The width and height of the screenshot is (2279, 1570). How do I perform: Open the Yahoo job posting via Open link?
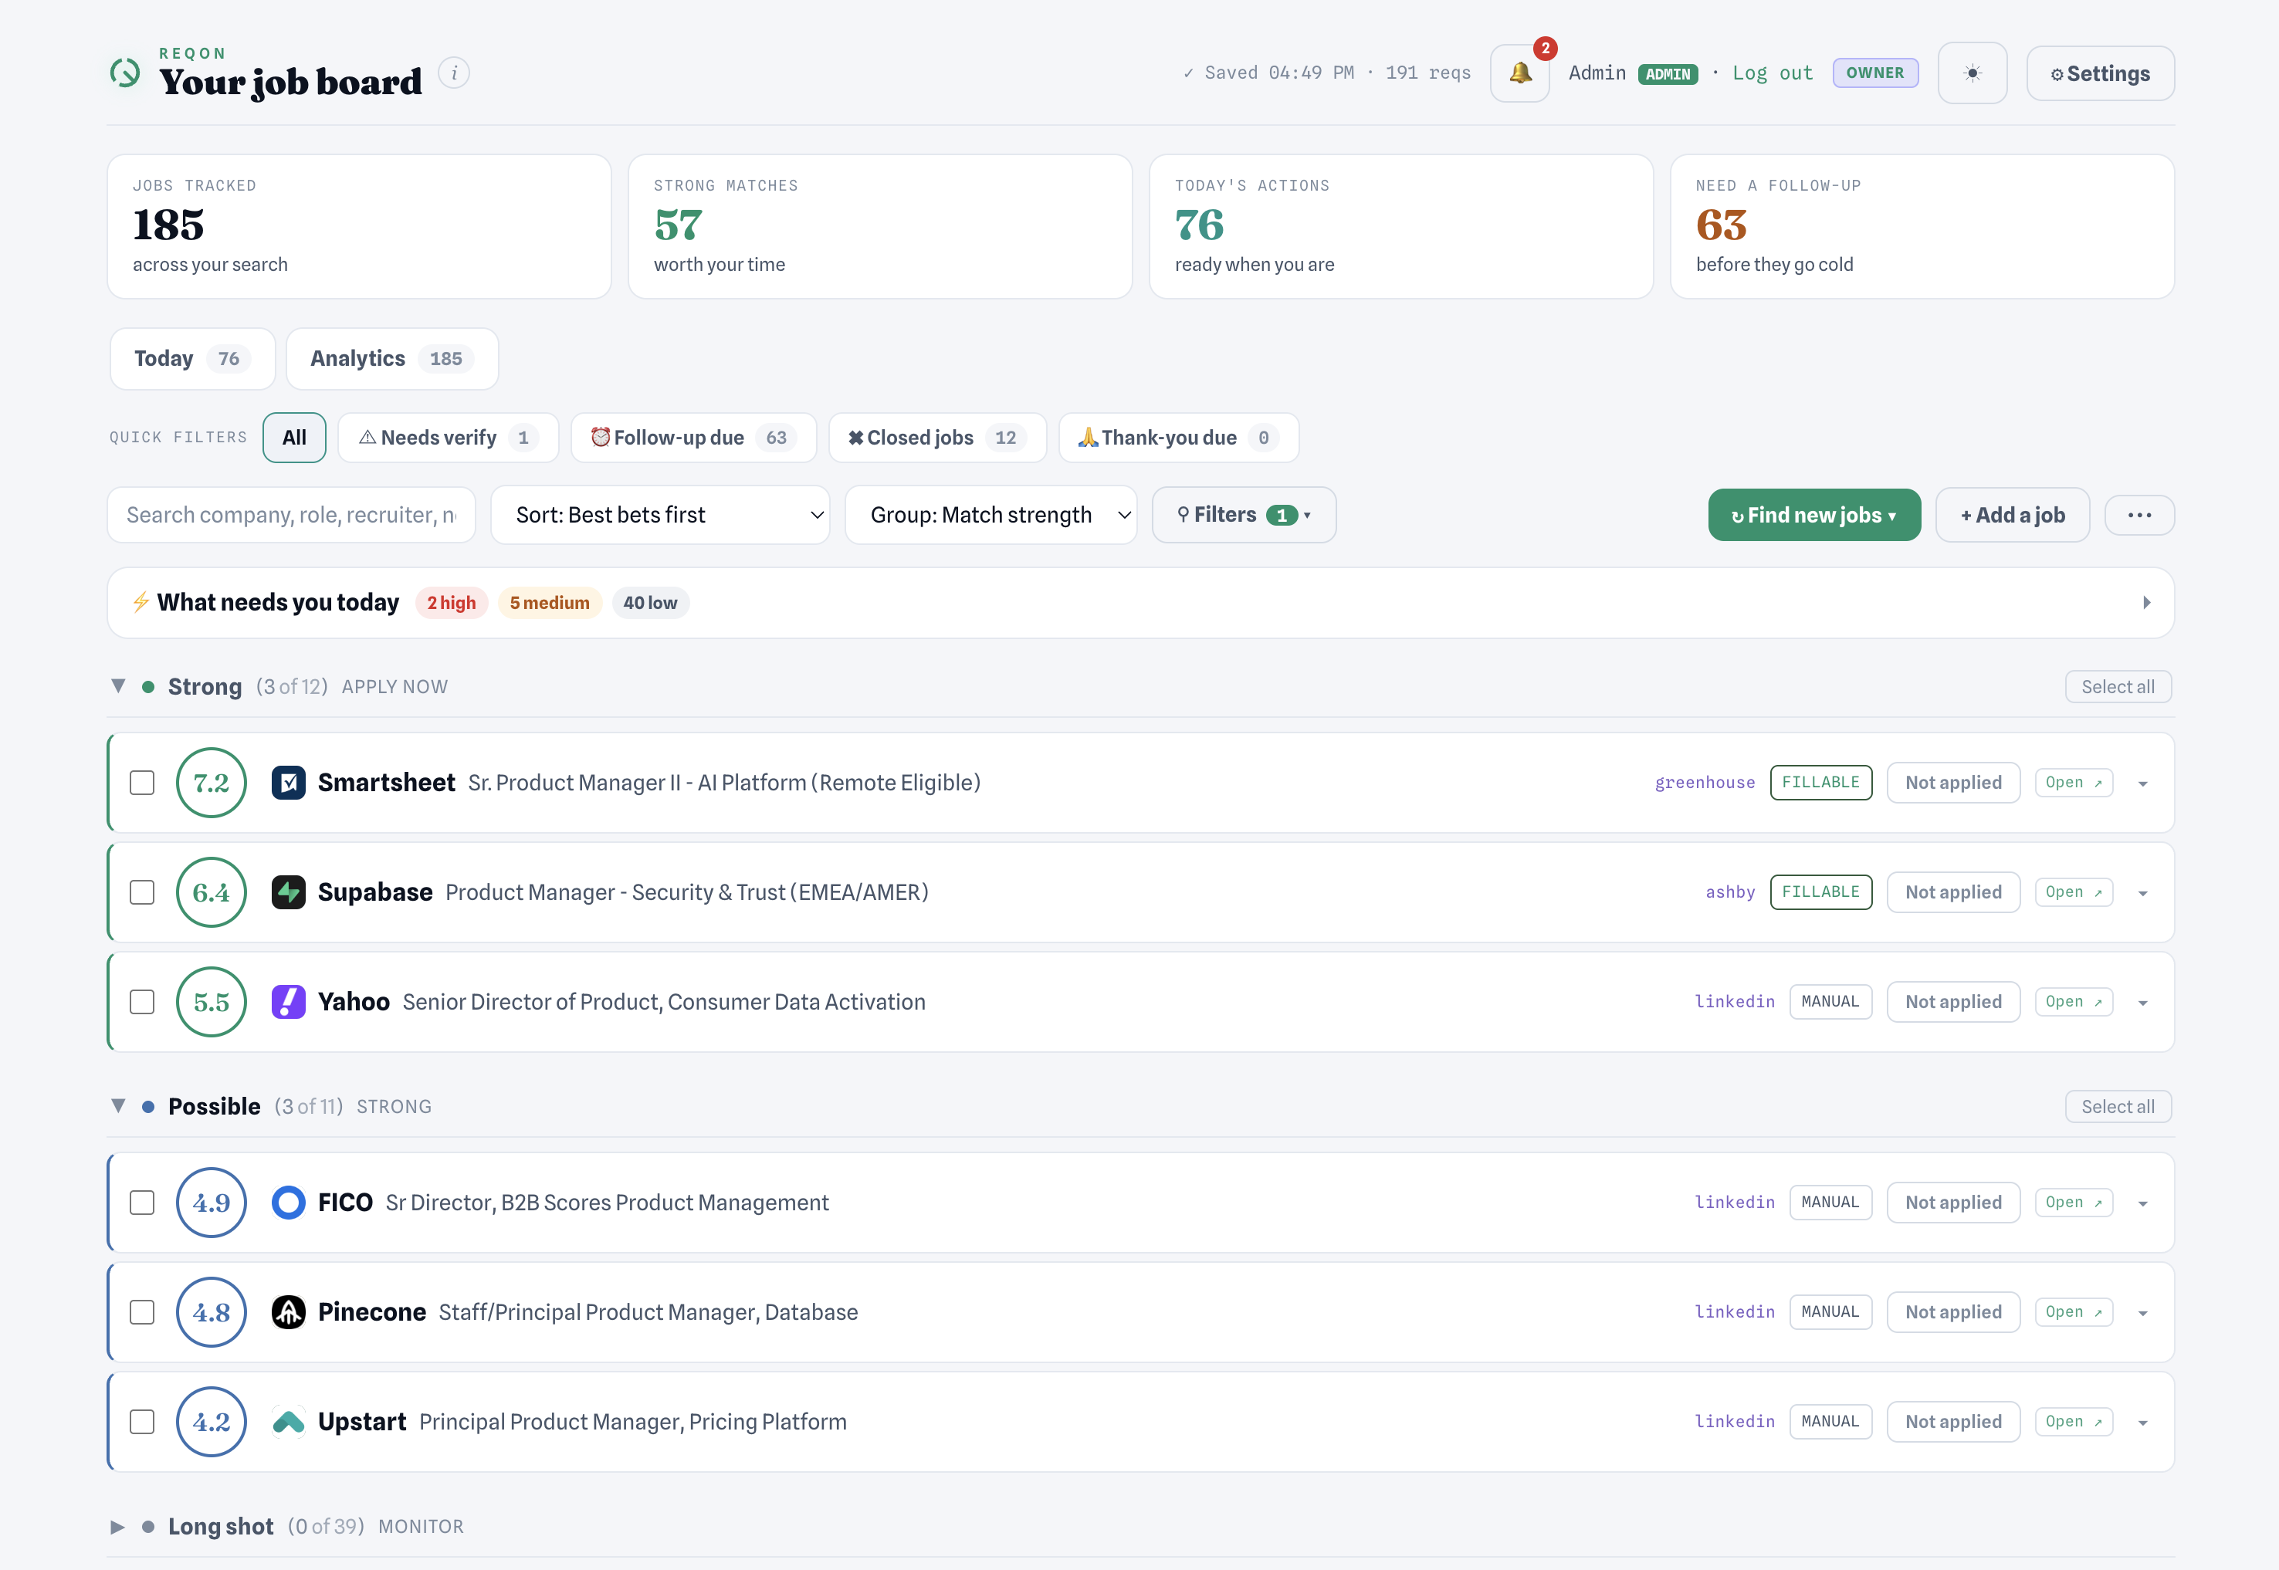[2074, 1001]
